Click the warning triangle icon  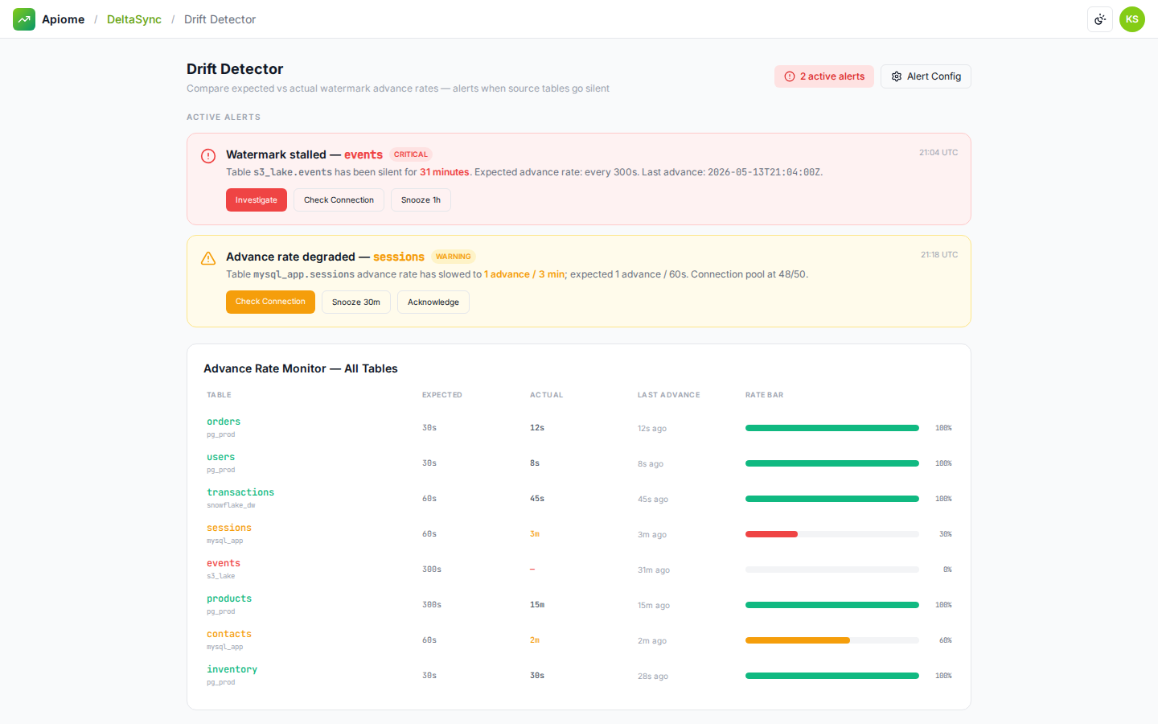click(208, 258)
